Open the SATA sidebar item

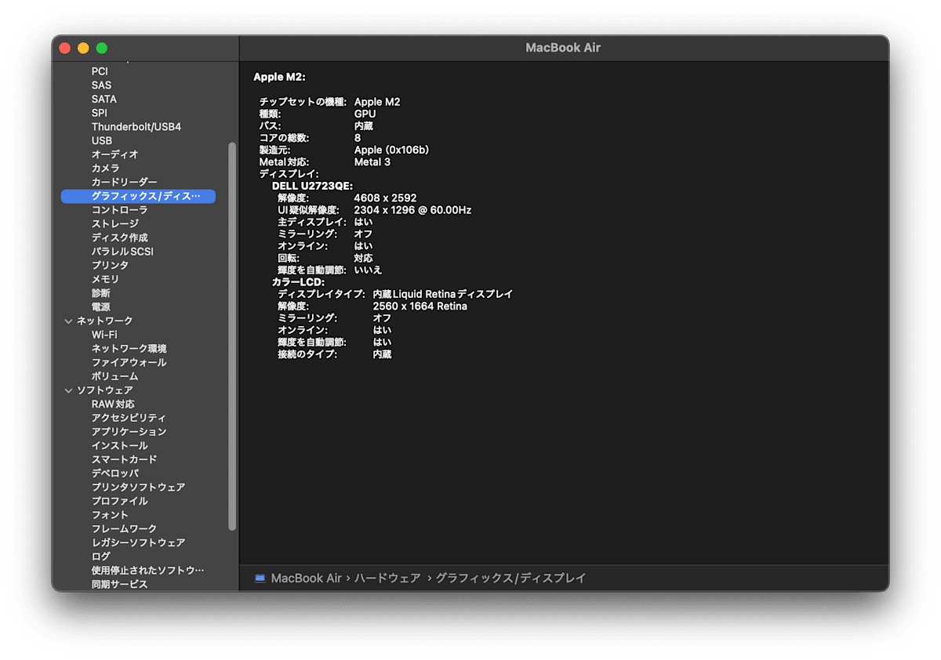coord(104,100)
